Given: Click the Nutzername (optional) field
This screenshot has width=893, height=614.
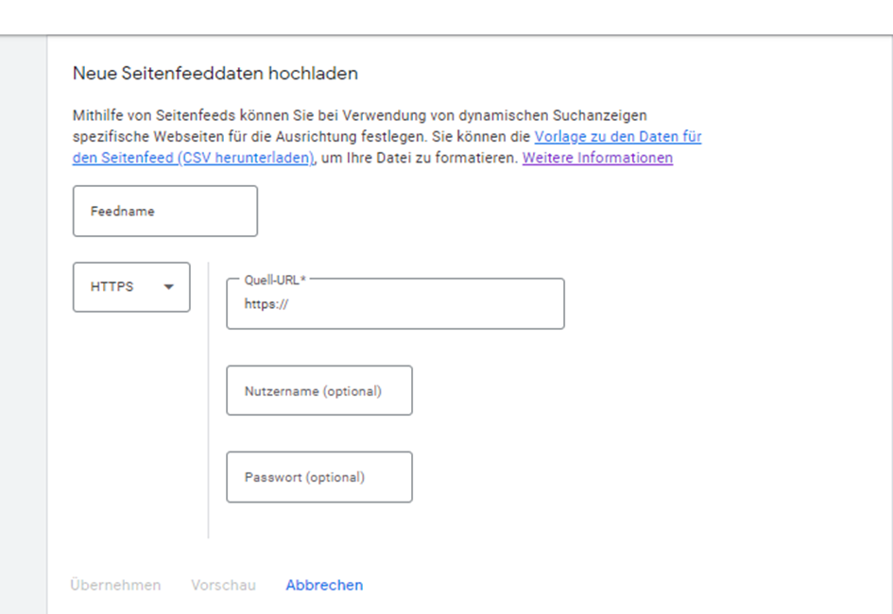Looking at the screenshot, I should tap(319, 390).
